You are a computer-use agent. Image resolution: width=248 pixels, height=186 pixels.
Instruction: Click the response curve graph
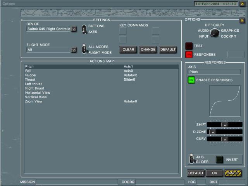(x=224, y=101)
